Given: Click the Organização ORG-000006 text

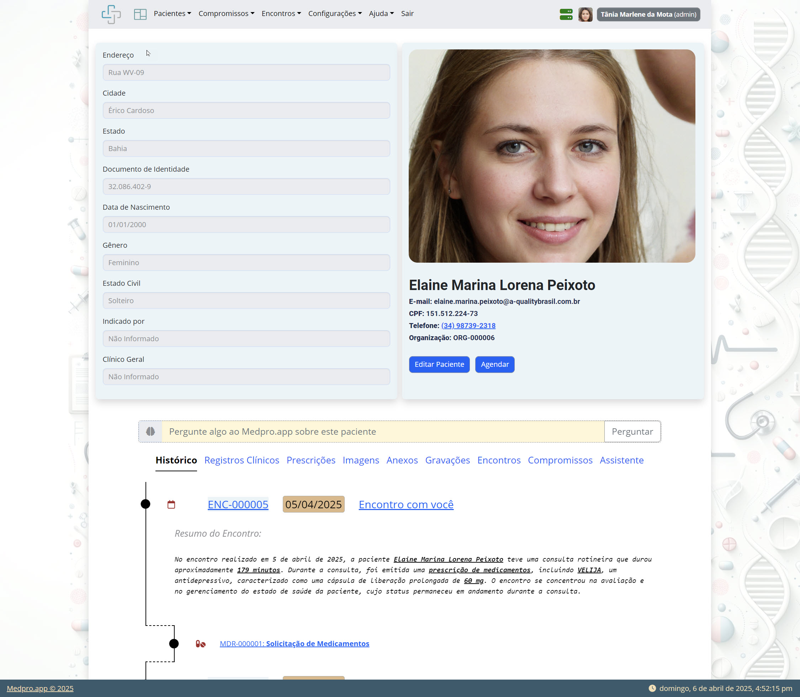Looking at the screenshot, I should tap(452, 338).
